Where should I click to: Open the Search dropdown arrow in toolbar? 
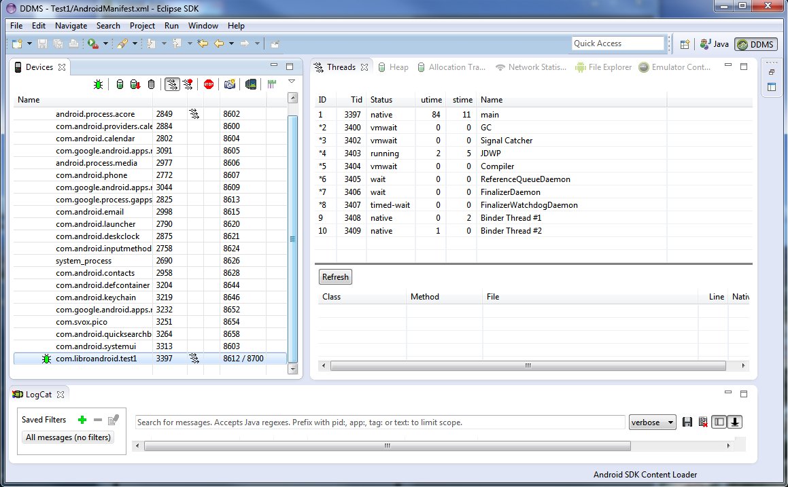point(135,43)
